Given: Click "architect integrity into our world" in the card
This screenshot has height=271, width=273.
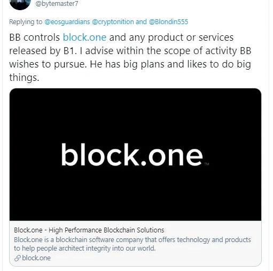Looking at the screenshot, I should point(107,249).
